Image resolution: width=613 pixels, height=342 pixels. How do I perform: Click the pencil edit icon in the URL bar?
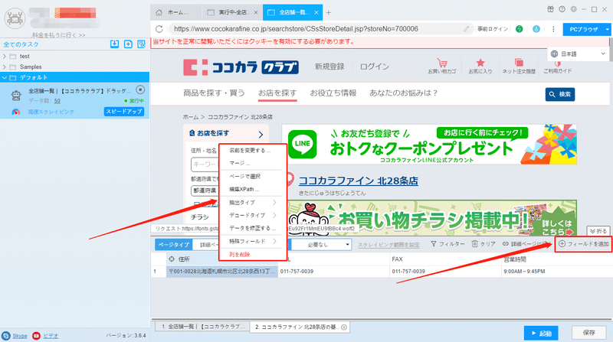[467, 29]
